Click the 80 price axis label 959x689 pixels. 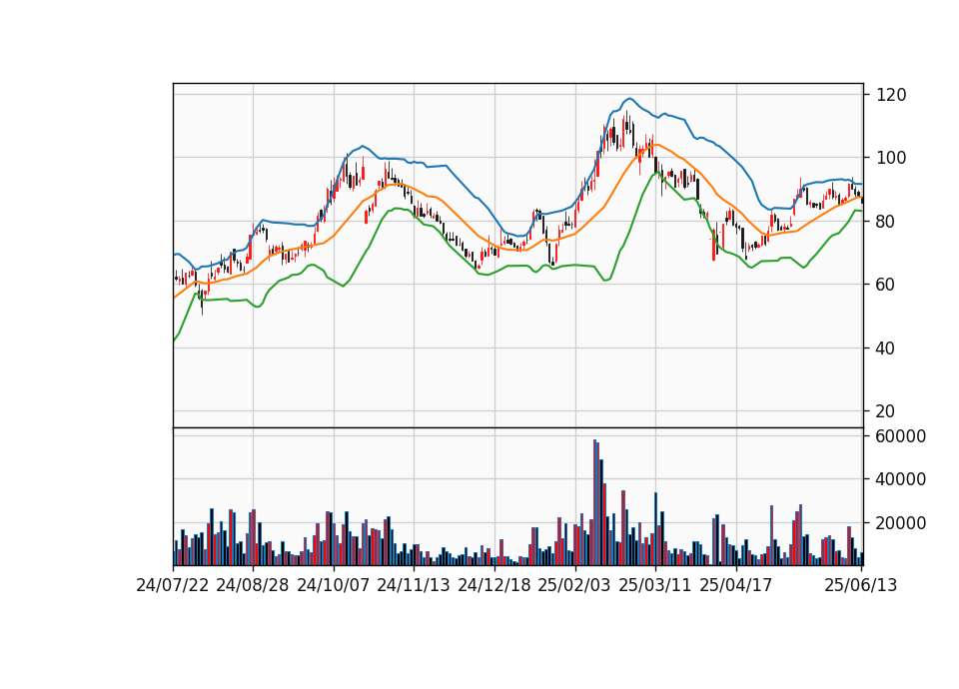[886, 222]
